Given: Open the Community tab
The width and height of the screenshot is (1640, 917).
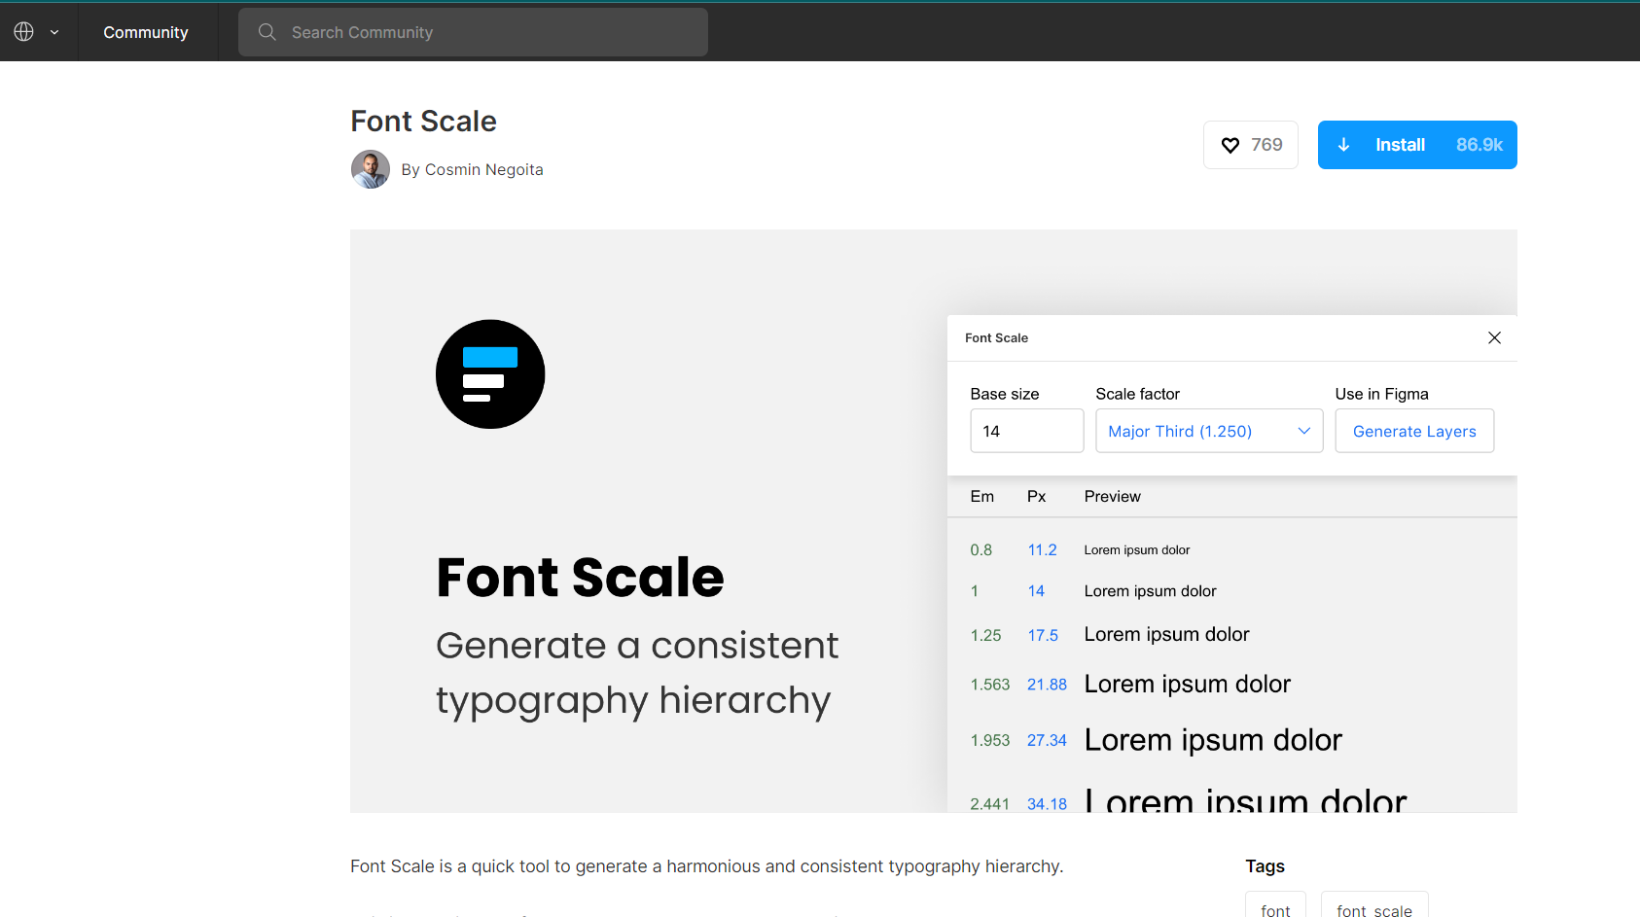Looking at the screenshot, I should (x=146, y=32).
